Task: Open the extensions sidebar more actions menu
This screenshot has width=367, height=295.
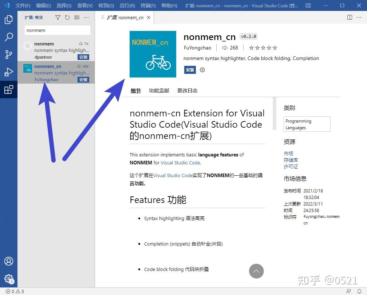Action: click(x=86, y=17)
